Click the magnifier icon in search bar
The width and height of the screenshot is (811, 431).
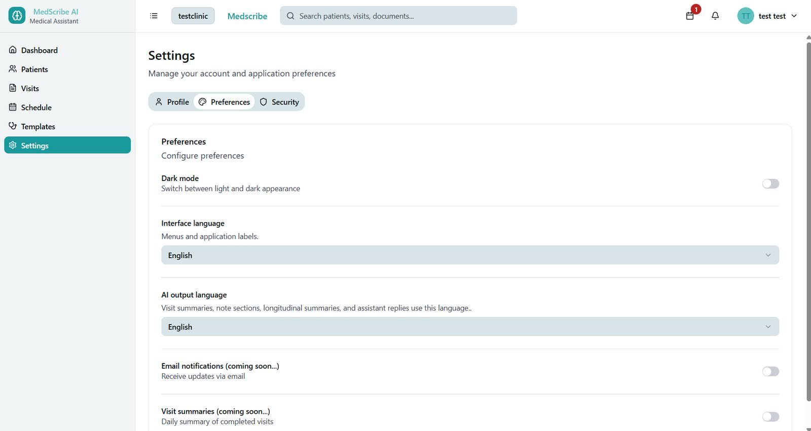pyautogui.click(x=290, y=16)
